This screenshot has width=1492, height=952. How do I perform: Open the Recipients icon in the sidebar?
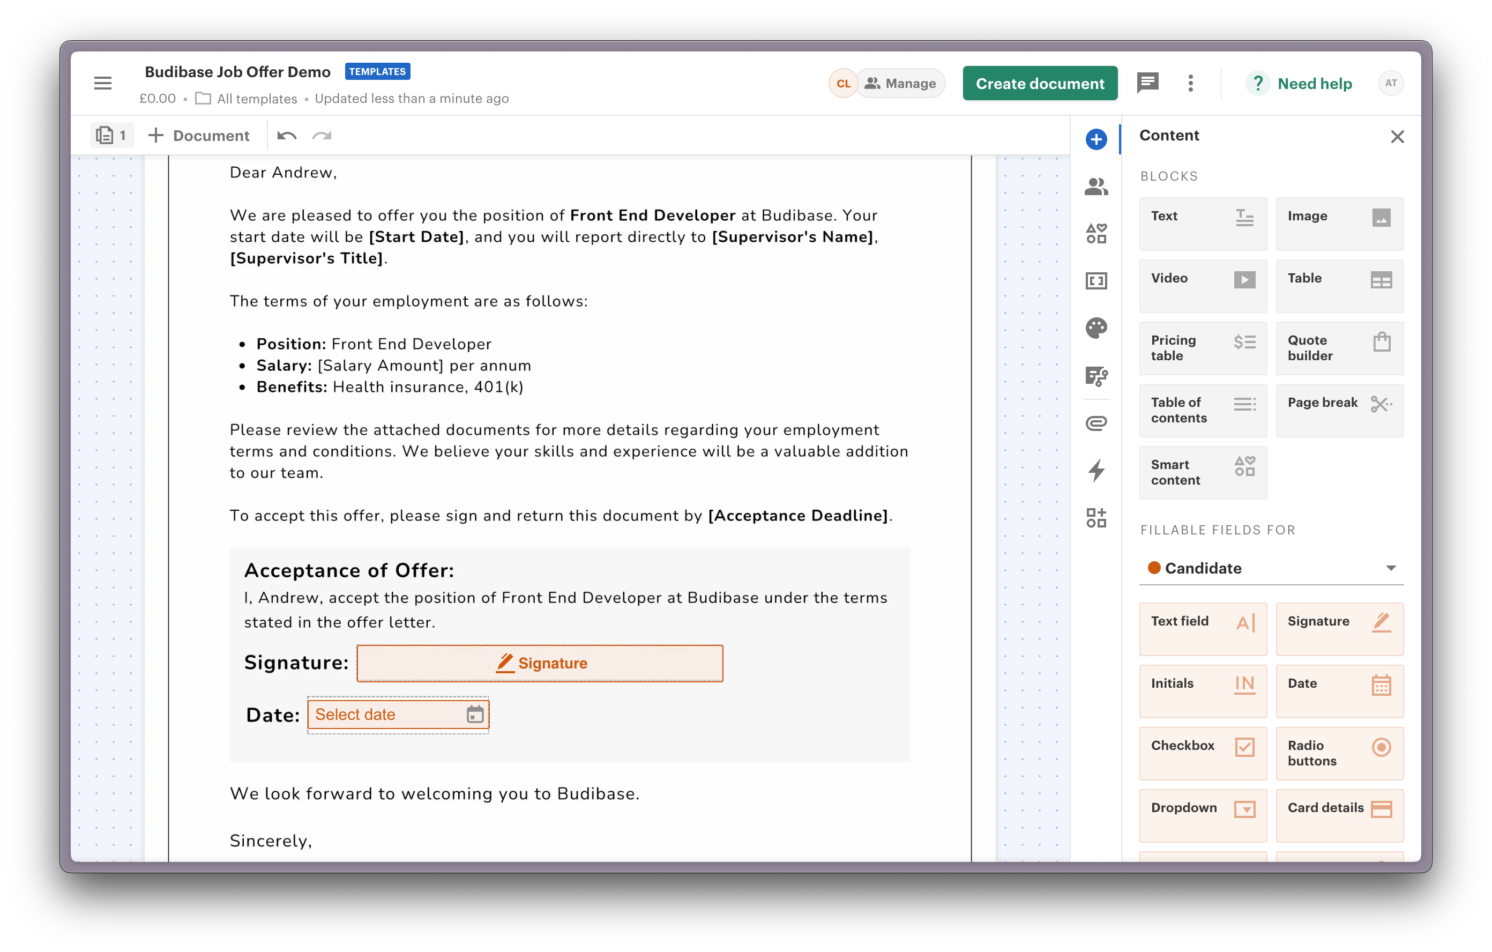(1095, 187)
